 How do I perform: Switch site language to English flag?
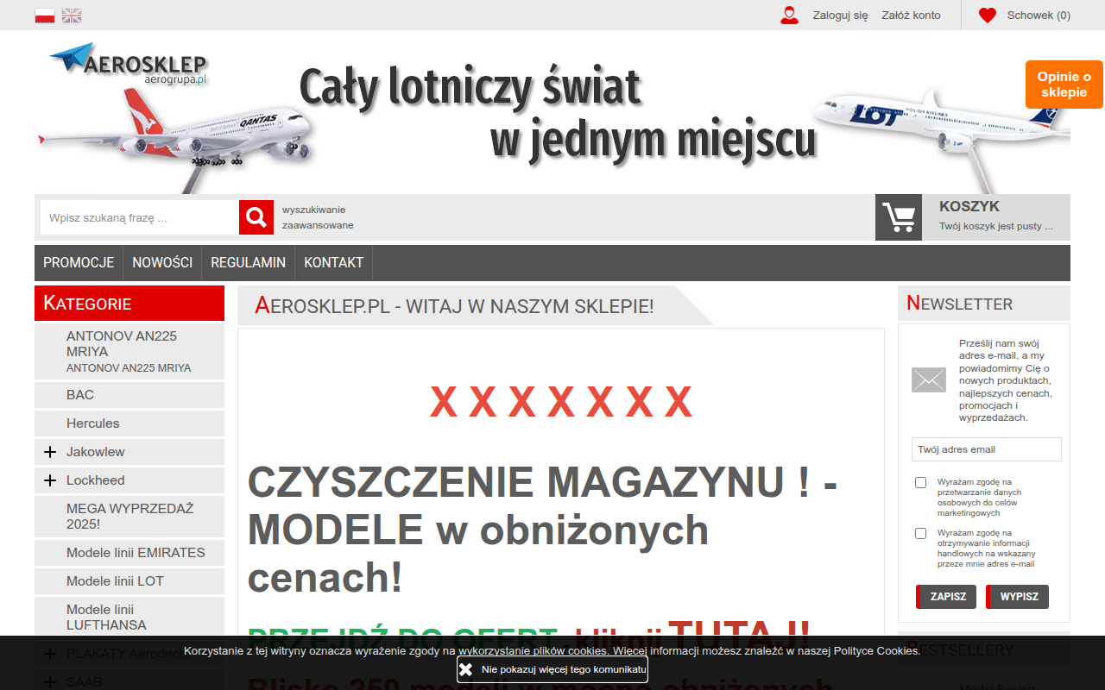(x=72, y=16)
